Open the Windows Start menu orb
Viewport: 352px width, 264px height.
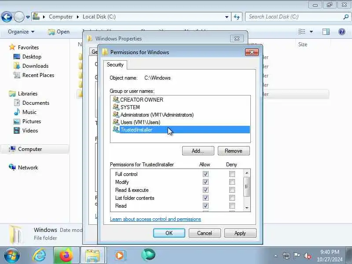(12, 255)
